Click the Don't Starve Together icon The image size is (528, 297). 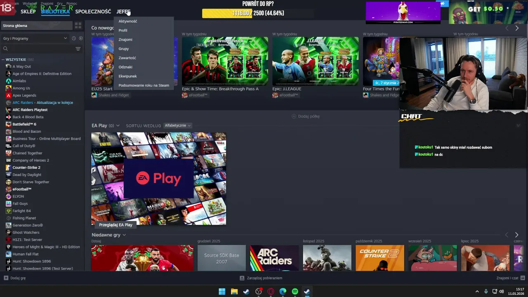pos(9,182)
